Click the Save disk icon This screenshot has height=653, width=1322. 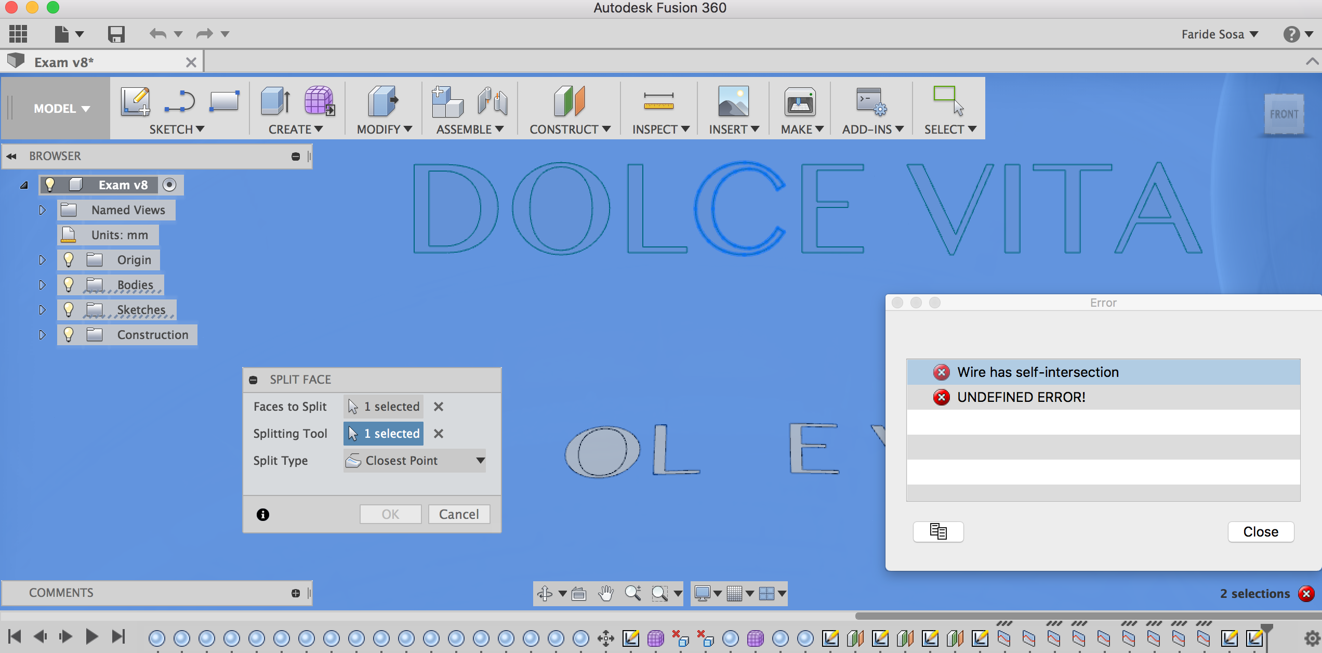click(x=116, y=34)
